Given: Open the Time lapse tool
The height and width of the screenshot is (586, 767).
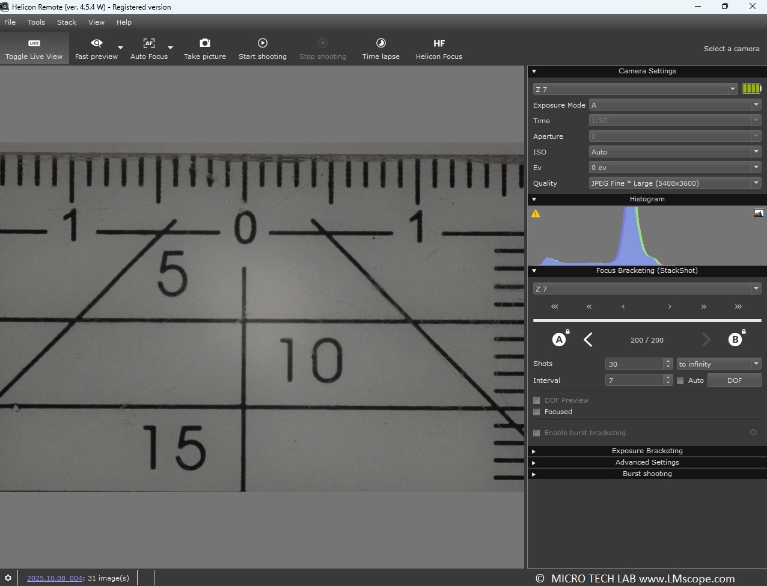Looking at the screenshot, I should pyautogui.click(x=380, y=48).
